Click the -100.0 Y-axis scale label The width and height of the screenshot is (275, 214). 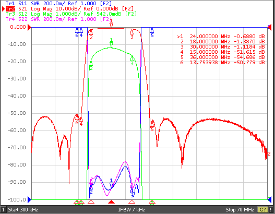click(17, 199)
